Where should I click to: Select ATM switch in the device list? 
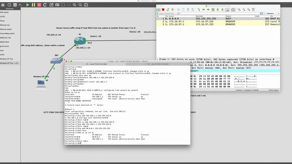pos(5,12)
